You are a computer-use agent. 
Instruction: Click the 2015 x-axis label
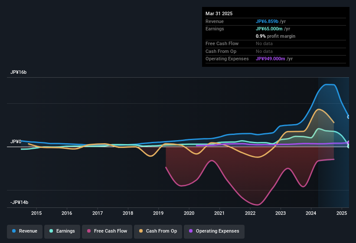pyautogui.click(x=36, y=213)
